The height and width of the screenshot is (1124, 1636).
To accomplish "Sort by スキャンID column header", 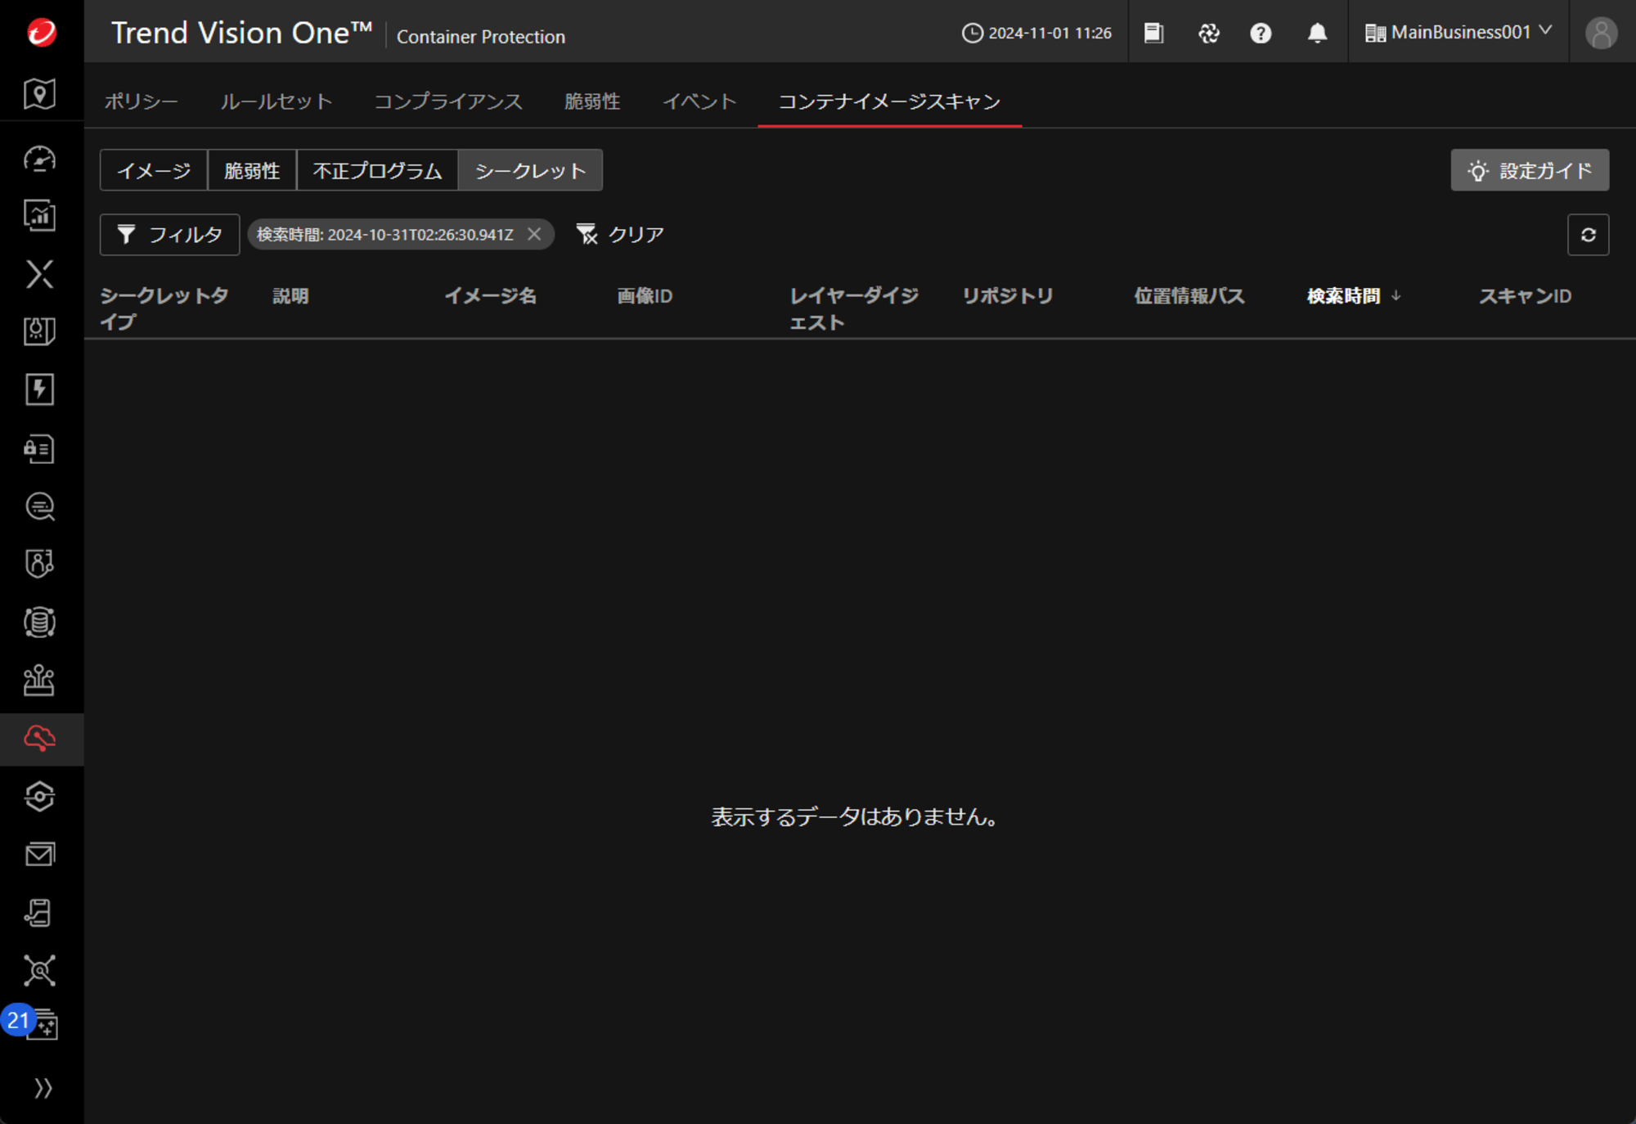I will point(1525,296).
